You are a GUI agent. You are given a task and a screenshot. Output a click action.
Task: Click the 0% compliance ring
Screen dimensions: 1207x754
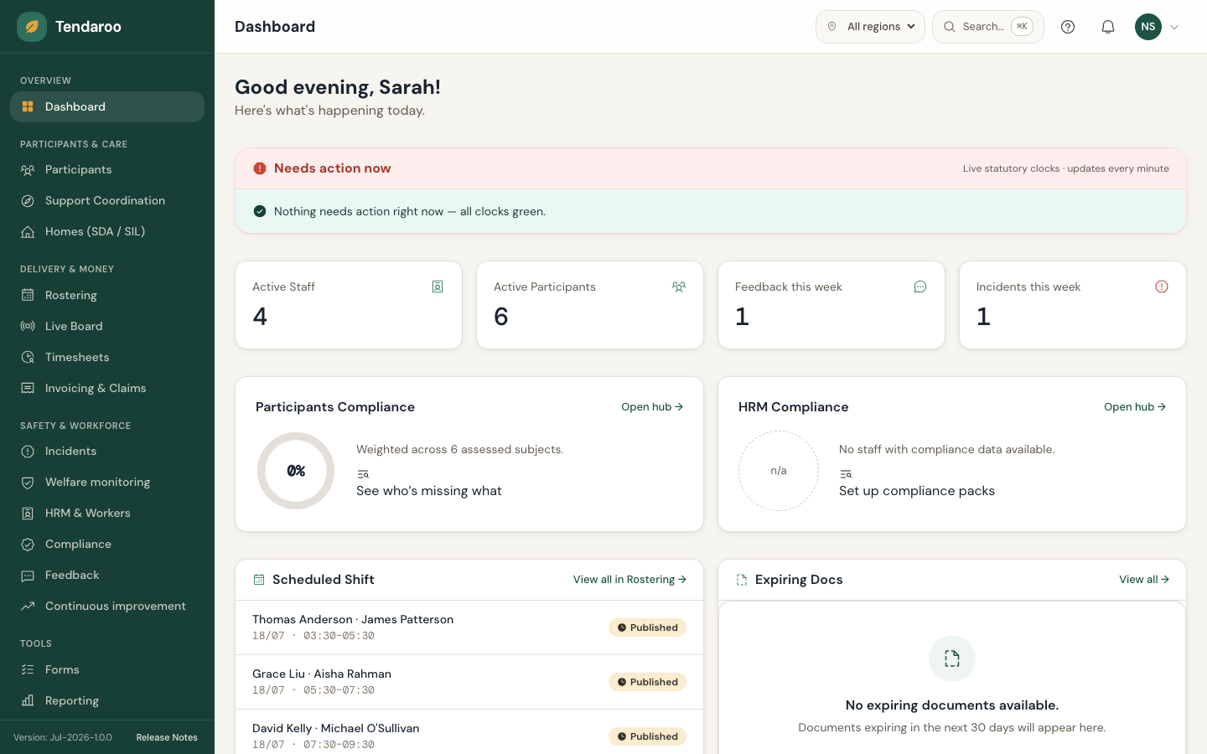pos(296,471)
